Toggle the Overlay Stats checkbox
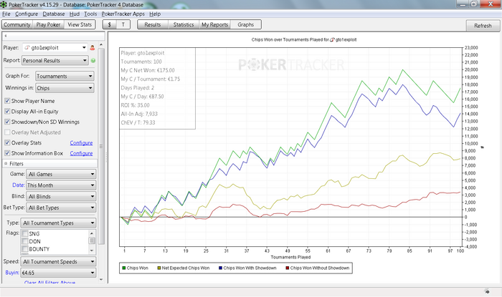 pos(7,142)
